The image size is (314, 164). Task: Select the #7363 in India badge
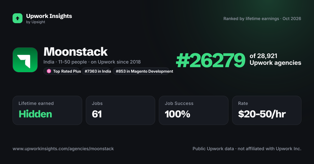(x=96, y=71)
